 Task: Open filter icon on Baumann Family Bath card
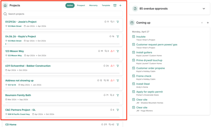click(x=118, y=95)
